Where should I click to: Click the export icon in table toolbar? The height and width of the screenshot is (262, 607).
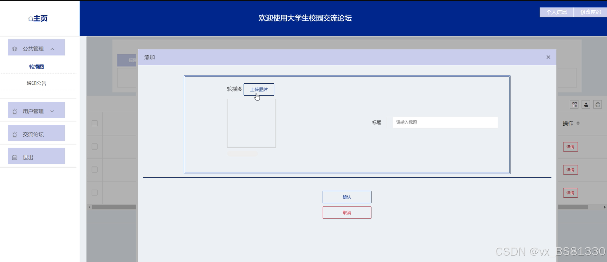point(586,104)
